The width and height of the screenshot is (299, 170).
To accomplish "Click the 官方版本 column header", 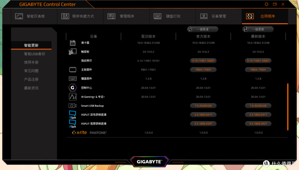I will 203,36.
